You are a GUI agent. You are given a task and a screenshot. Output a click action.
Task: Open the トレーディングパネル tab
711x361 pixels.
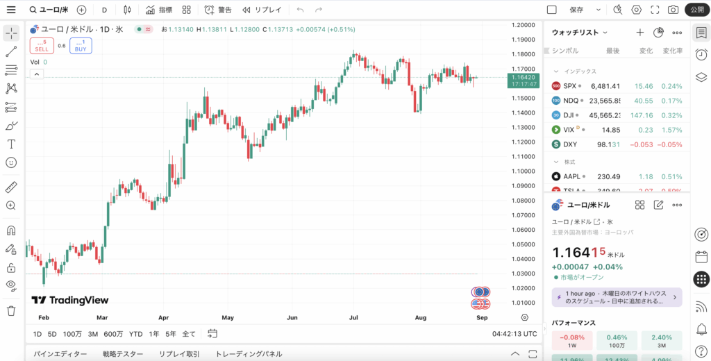pyautogui.click(x=249, y=354)
